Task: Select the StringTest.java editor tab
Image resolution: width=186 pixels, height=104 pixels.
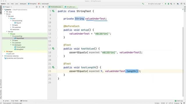Action: (x=71, y=7)
